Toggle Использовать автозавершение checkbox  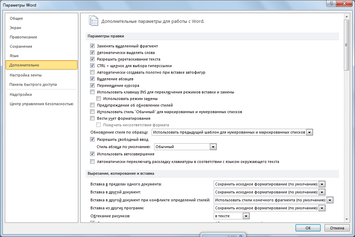[x=92, y=154]
